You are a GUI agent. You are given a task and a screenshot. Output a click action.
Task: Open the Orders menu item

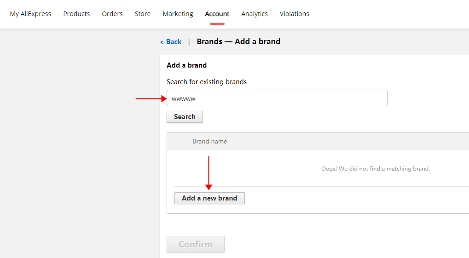[112, 14]
